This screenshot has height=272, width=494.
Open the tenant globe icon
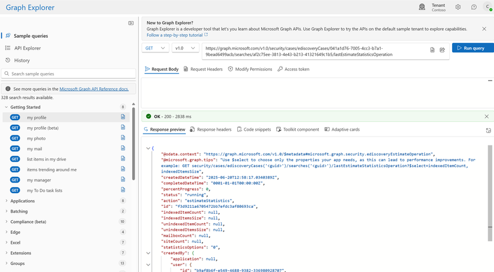point(422,7)
